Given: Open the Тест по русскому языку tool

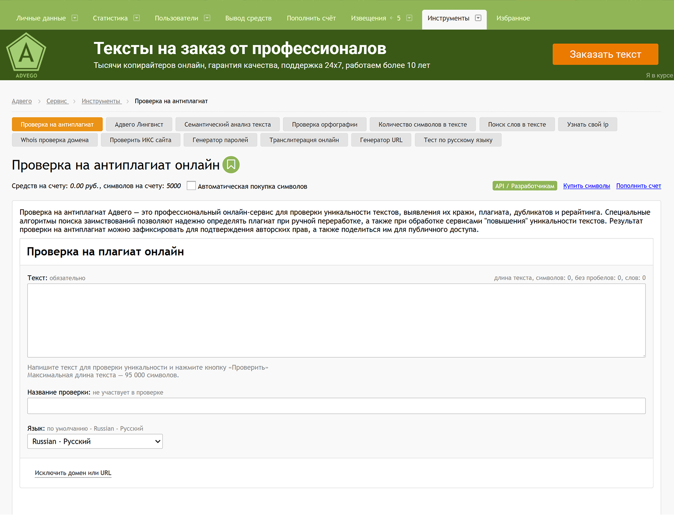Looking at the screenshot, I should point(458,140).
